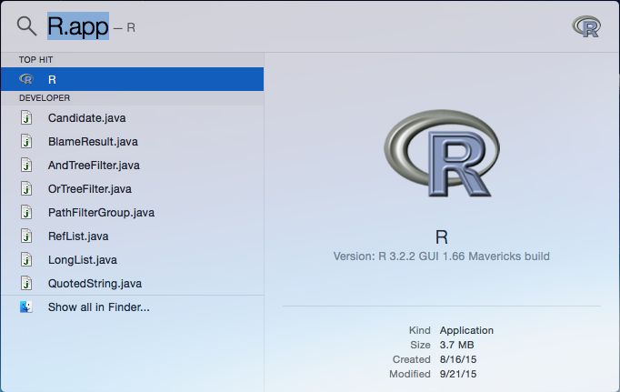This screenshot has width=620, height=392.
Task: Open Show all in Finder...
Action: click(x=132, y=307)
